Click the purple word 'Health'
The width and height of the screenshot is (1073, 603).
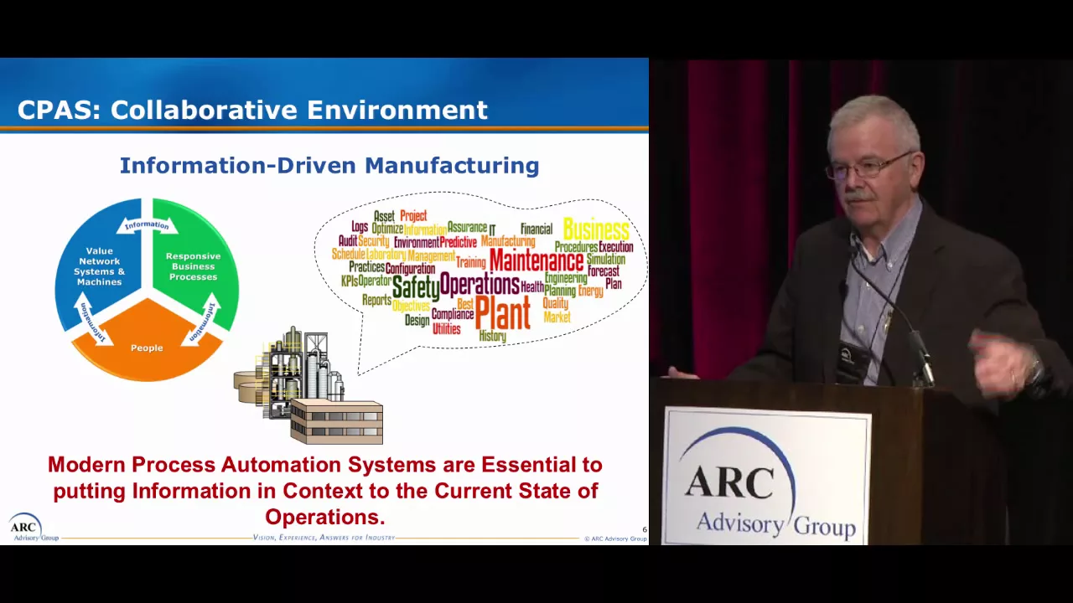tap(532, 286)
